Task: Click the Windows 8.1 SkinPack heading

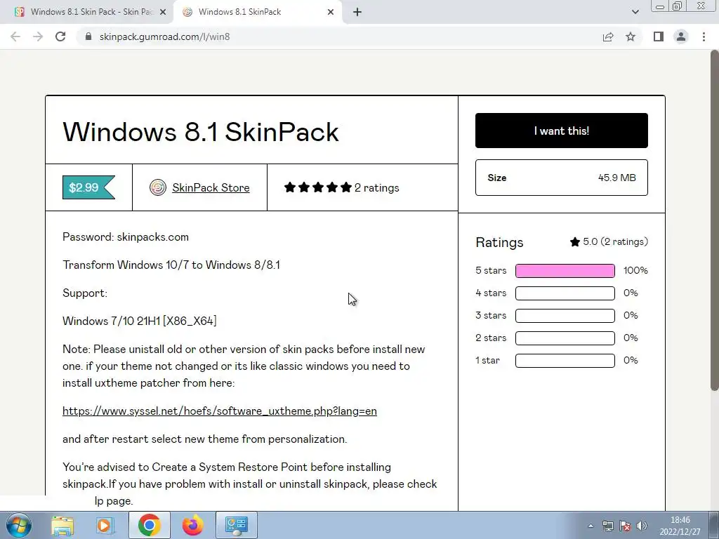Action: 200,132
